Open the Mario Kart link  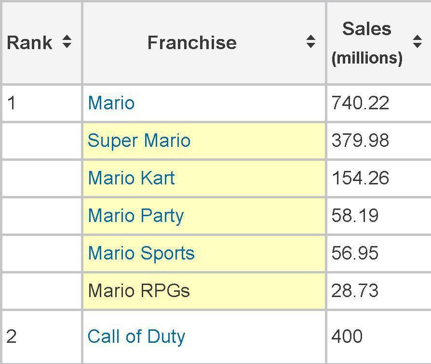(132, 178)
